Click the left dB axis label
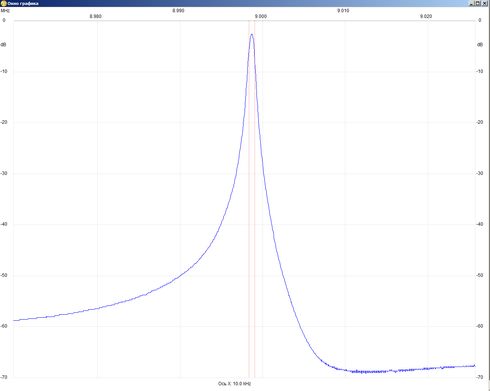This screenshot has width=490, height=391. (x=3, y=45)
